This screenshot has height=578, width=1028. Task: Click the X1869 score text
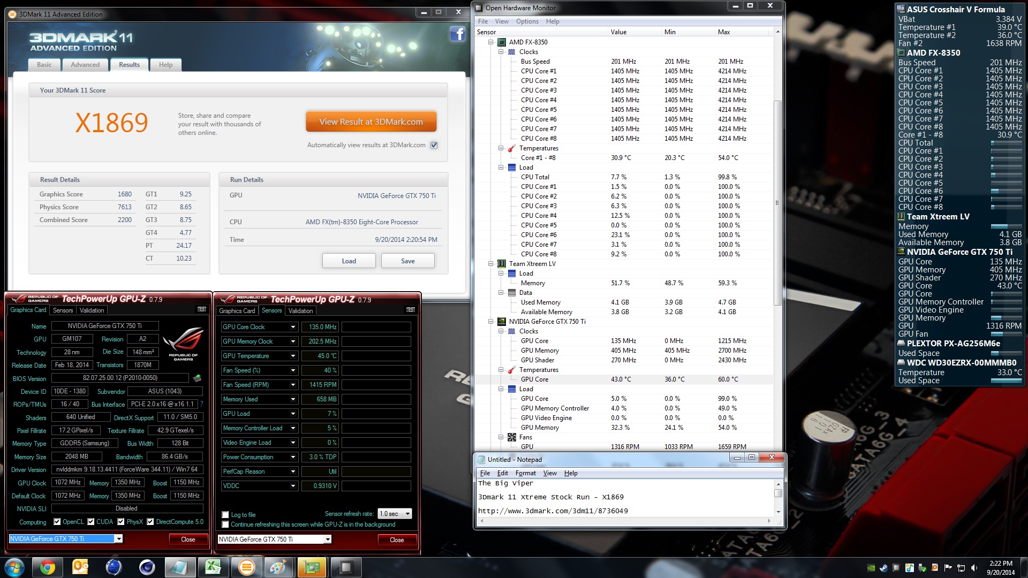pos(111,123)
